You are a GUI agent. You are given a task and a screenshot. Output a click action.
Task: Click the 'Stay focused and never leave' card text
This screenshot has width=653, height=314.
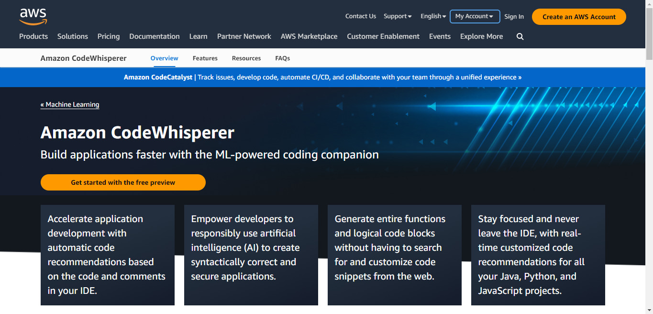(531, 255)
